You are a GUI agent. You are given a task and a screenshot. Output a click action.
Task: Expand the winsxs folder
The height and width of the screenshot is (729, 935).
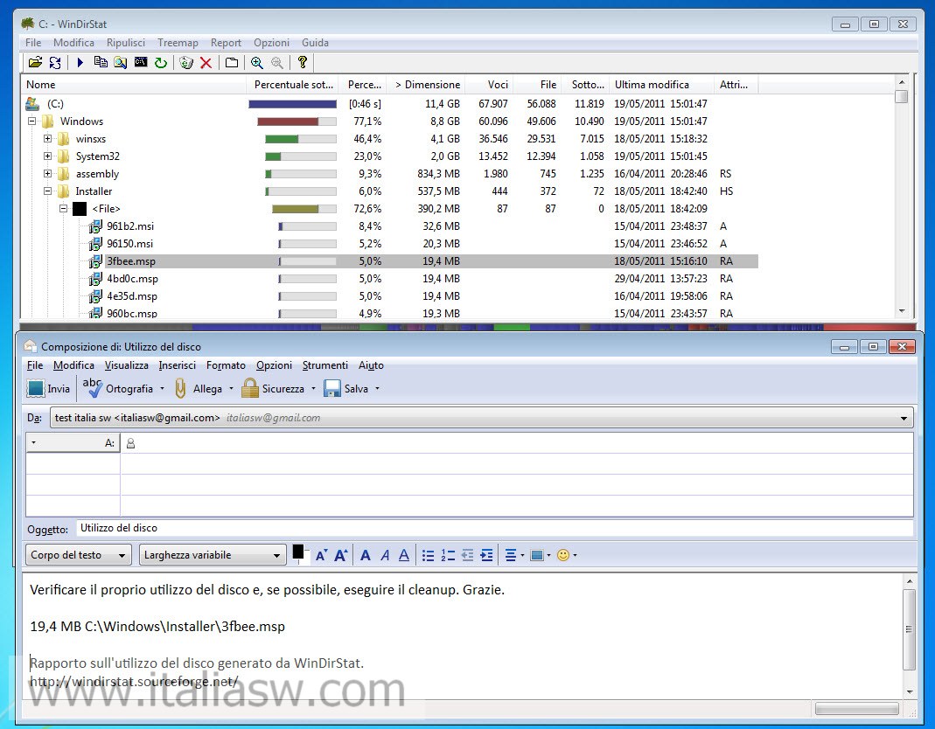tap(48, 139)
